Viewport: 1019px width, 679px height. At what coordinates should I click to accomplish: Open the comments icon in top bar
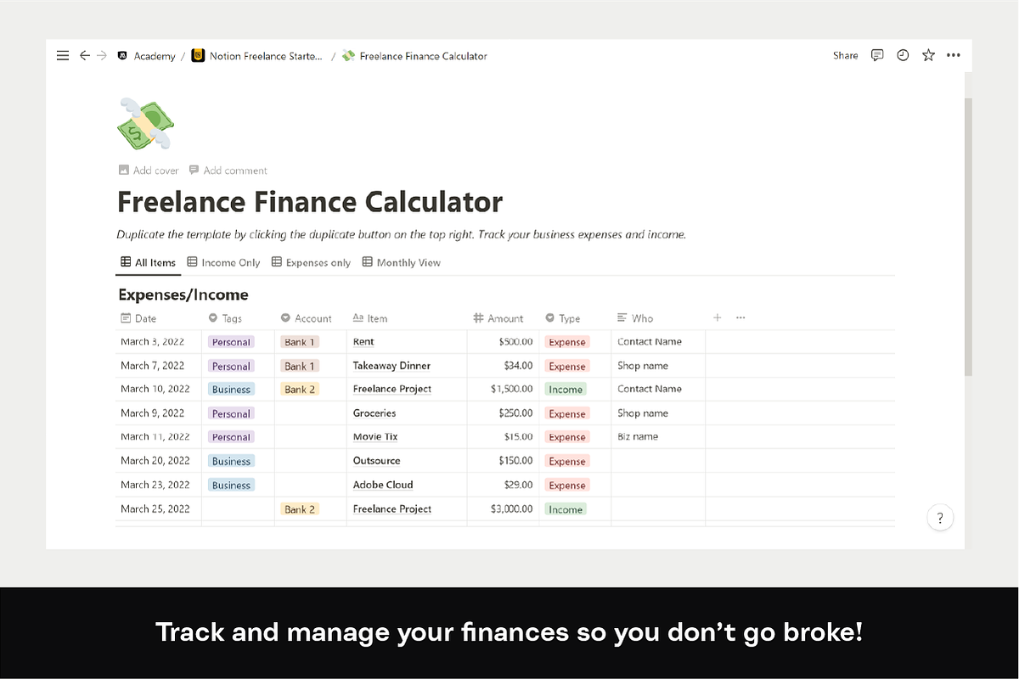pyautogui.click(x=877, y=55)
